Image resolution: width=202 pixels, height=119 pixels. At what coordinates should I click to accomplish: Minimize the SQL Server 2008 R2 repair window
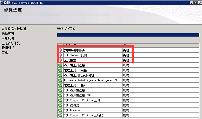point(191,3)
